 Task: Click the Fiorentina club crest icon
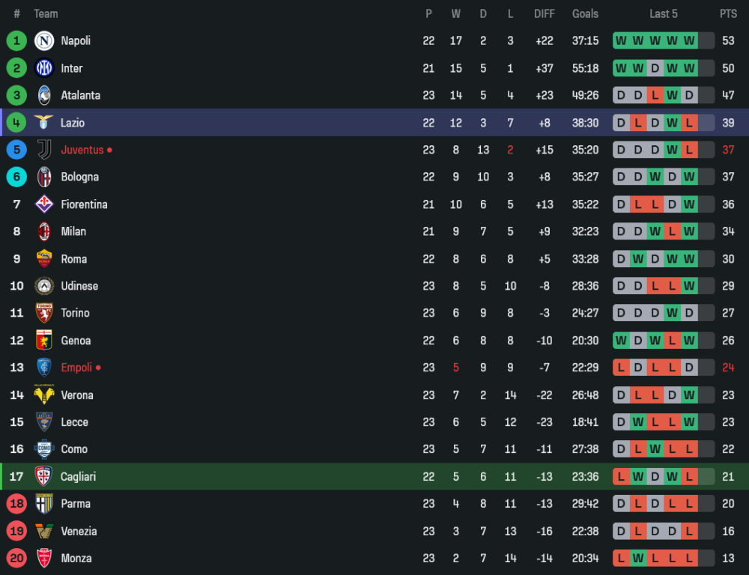(44, 204)
